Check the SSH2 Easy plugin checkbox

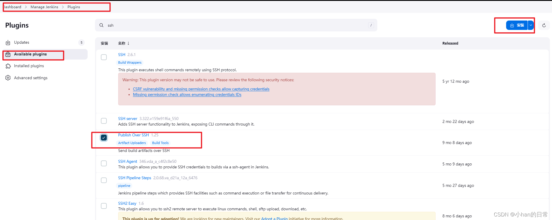104,206
